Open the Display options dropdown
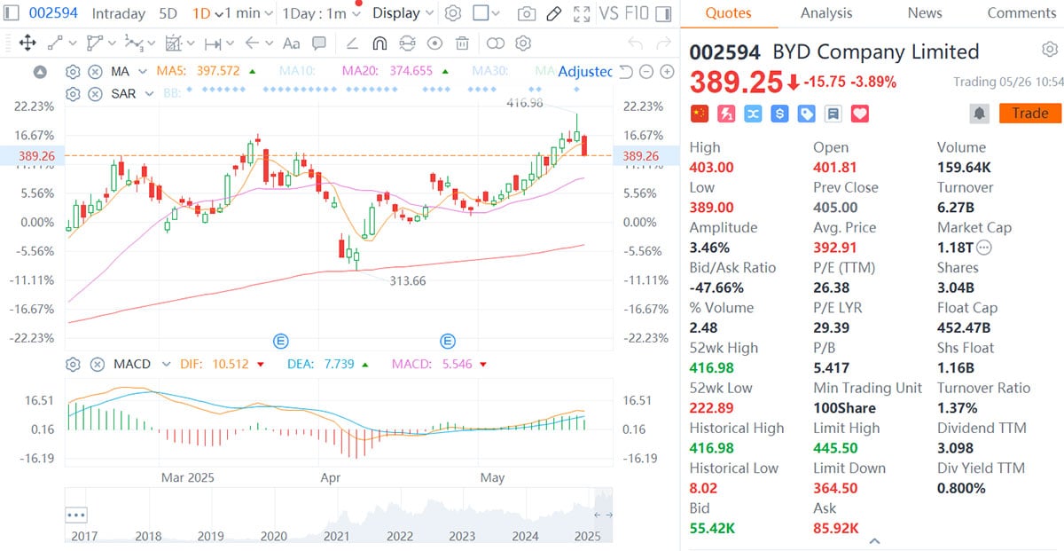Viewport: 1064px width, 551px height. (x=402, y=13)
